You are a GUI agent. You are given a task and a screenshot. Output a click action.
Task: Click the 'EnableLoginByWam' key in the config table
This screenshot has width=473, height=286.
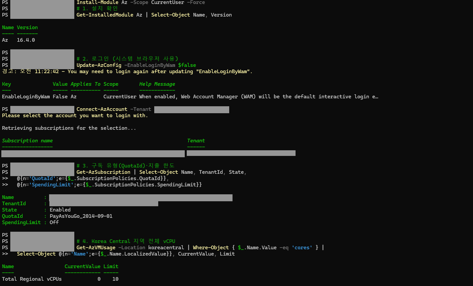click(x=26, y=97)
